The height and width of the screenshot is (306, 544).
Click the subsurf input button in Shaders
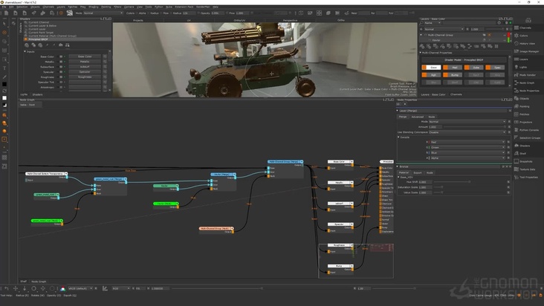pyautogui.click(x=85, y=67)
